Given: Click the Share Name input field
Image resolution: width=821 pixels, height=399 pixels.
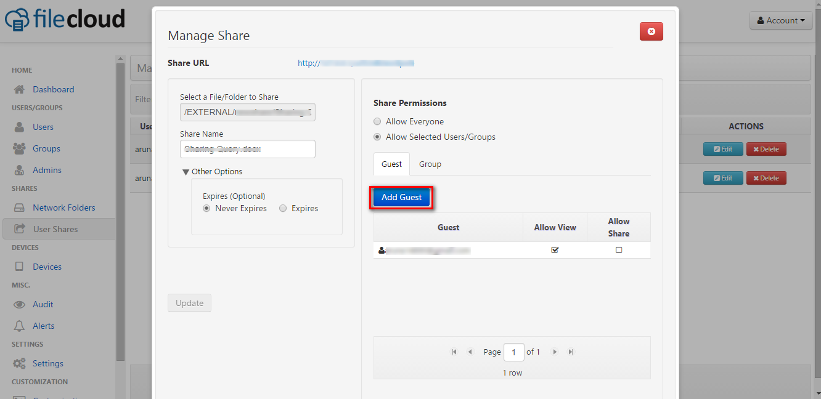Looking at the screenshot, I should (x=248, y=149).
